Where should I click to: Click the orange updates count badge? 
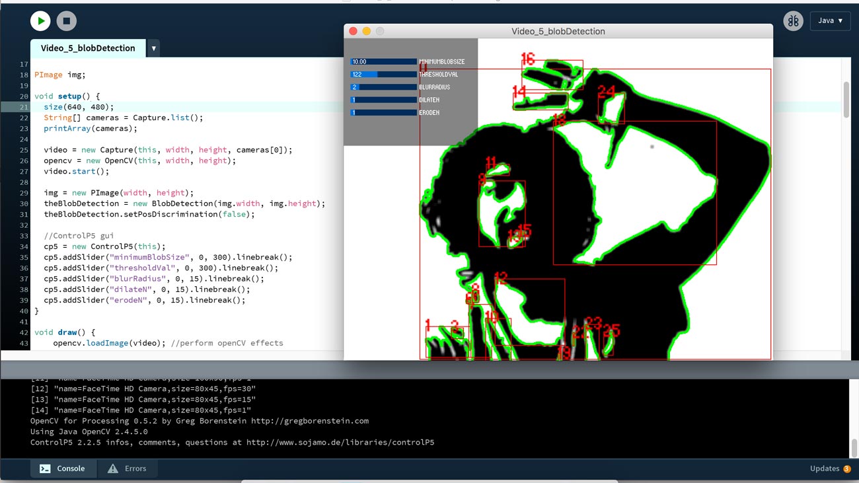847,469
